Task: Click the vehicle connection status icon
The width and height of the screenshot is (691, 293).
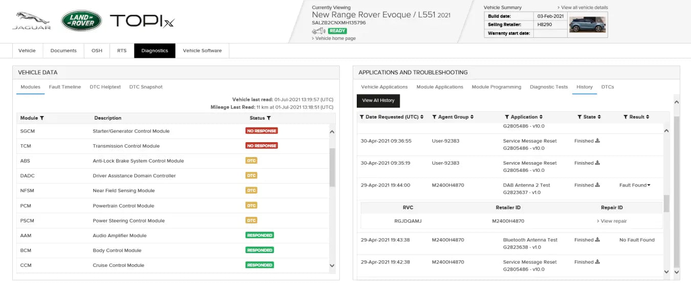Action: [x=318, y=31]
